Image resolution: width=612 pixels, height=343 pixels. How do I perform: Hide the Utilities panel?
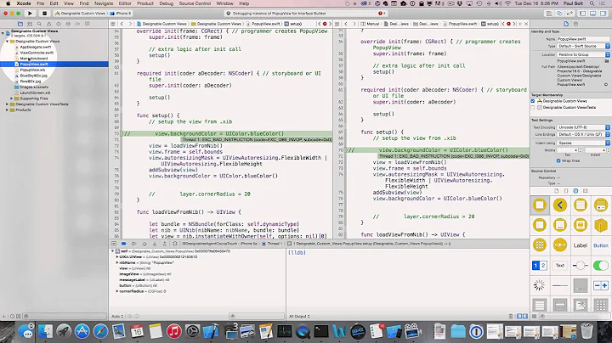coord(603,14)
